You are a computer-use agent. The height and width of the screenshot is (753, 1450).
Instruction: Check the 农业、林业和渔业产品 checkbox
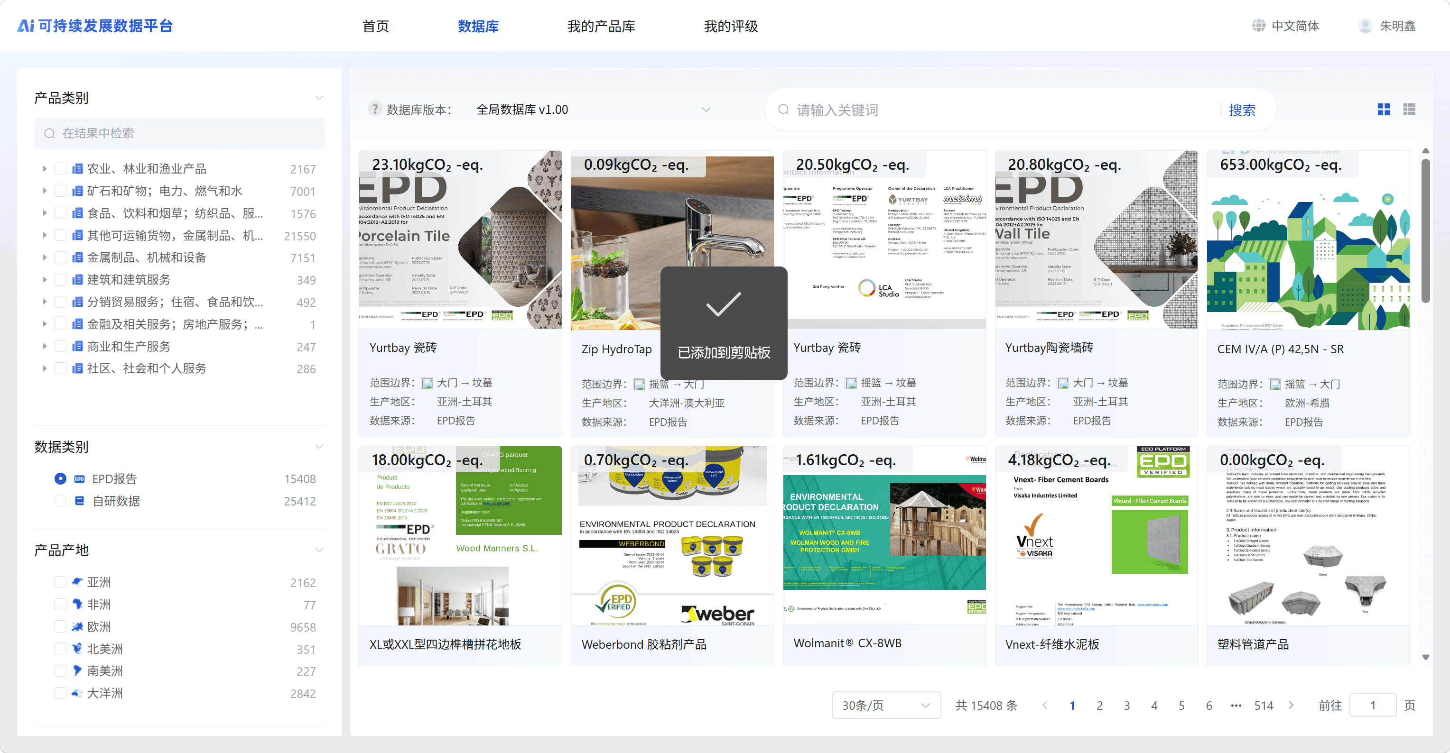(60, 169)
